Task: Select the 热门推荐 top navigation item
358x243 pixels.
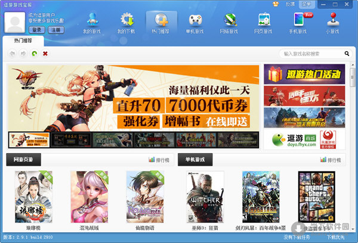Action: click(161, 21)
